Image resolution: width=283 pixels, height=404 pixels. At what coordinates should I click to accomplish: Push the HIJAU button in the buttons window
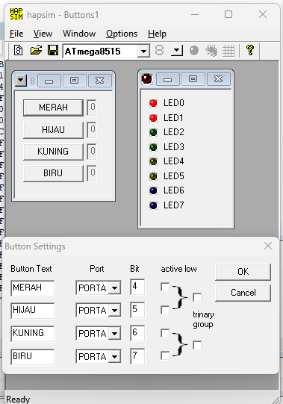pos(53,130)
